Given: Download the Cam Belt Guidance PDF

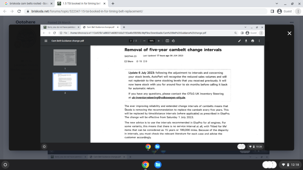Looking at the screenshot, I should (x=246, y=41).
